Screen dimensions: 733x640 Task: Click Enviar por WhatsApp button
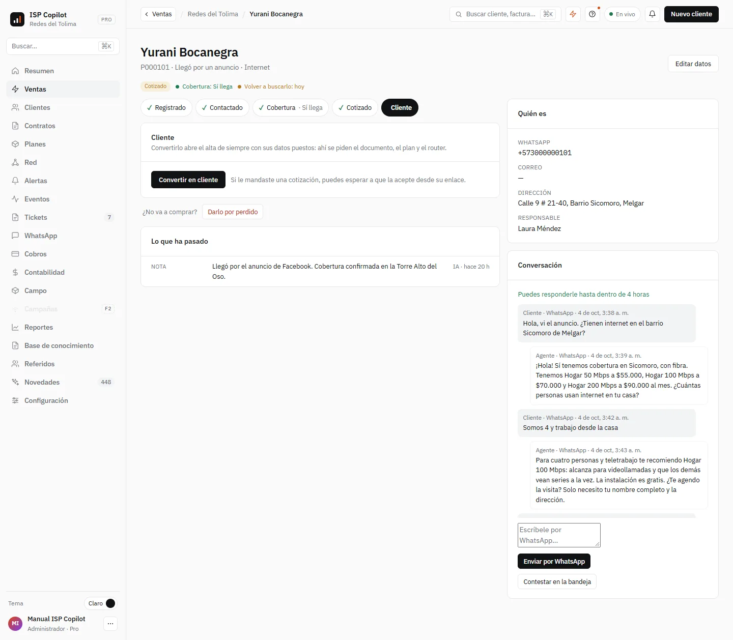click(554, 561)
